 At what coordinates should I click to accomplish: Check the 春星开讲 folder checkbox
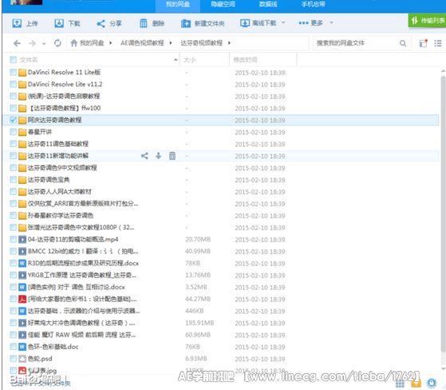(13, 132)
